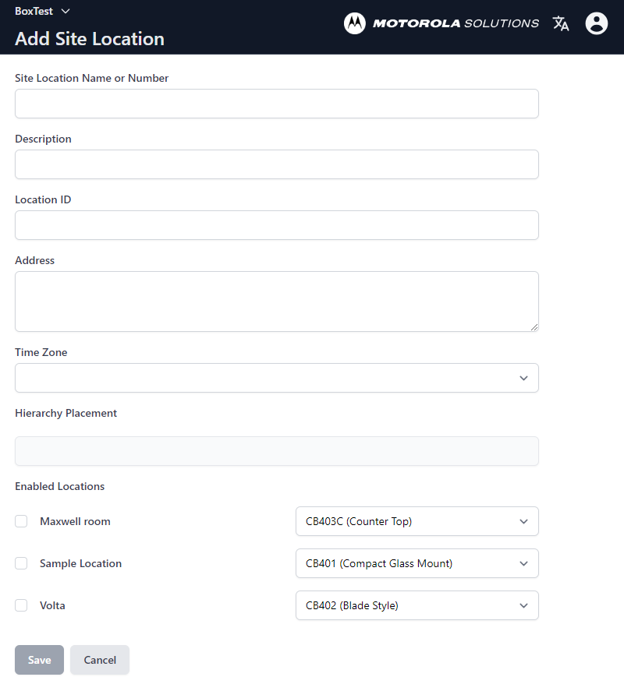Viewport: 624px width, 684px height.
Task: Open the Time Zone selector
Action: click(x=276, y=377)
